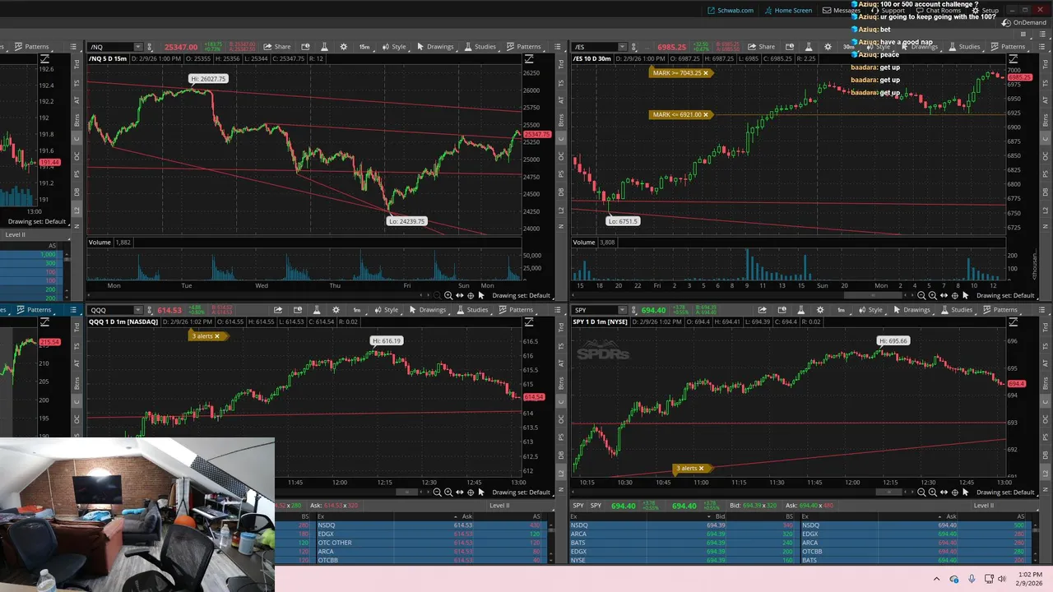The width and height of the screenshot is (1053, 592).
Task: Open Studies flask icon on /NQ chart toolbar
Action: click(x=324, y=47)
